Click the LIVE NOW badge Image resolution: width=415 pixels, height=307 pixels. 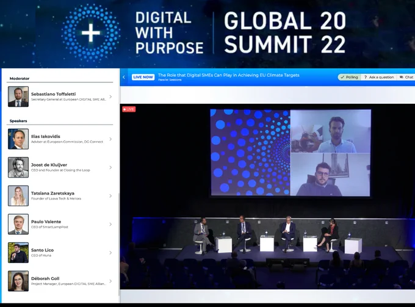pyautogui.click(x=143, y=77)
